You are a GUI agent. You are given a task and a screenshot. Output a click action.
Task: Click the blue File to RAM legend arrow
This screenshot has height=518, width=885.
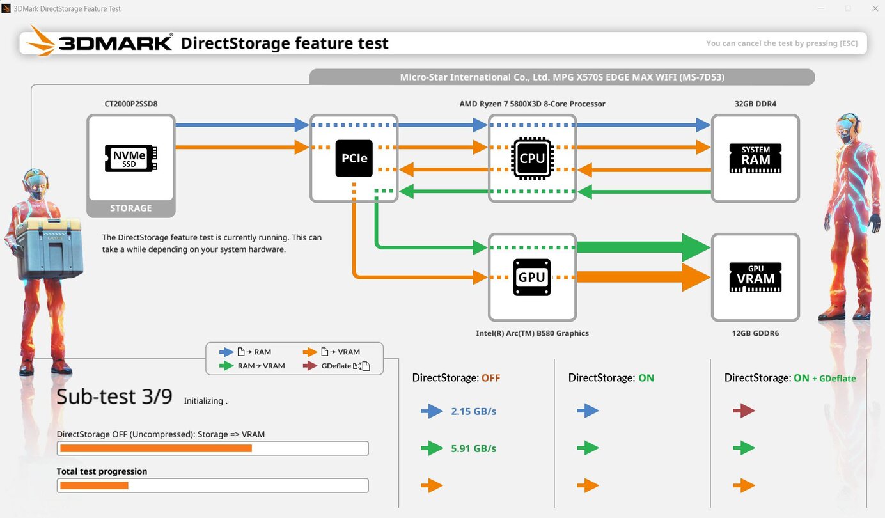226,352
